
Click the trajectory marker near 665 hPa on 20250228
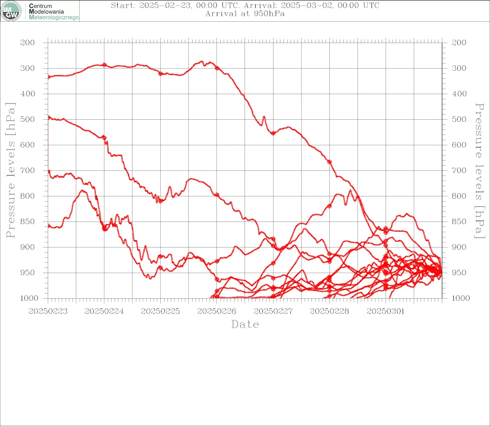329,162
